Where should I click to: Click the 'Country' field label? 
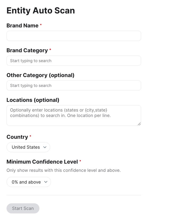[x=17, y=137]
